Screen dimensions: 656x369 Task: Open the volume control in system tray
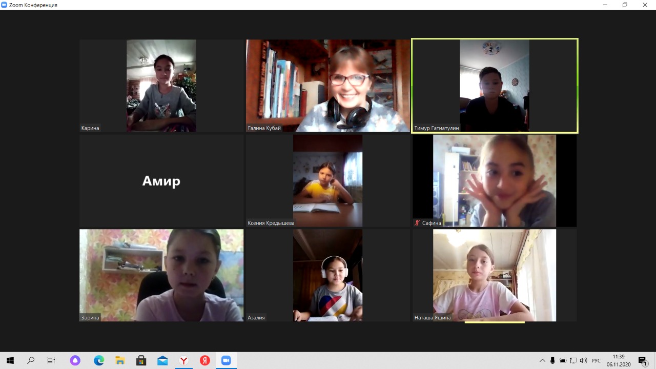(x=583, y=360)
